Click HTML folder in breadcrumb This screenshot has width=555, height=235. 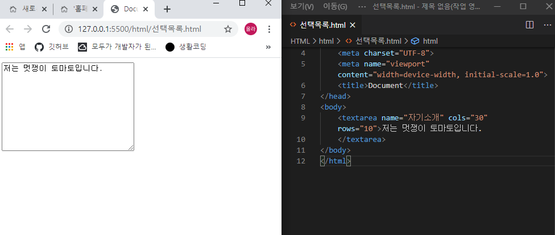pos(300,41)
